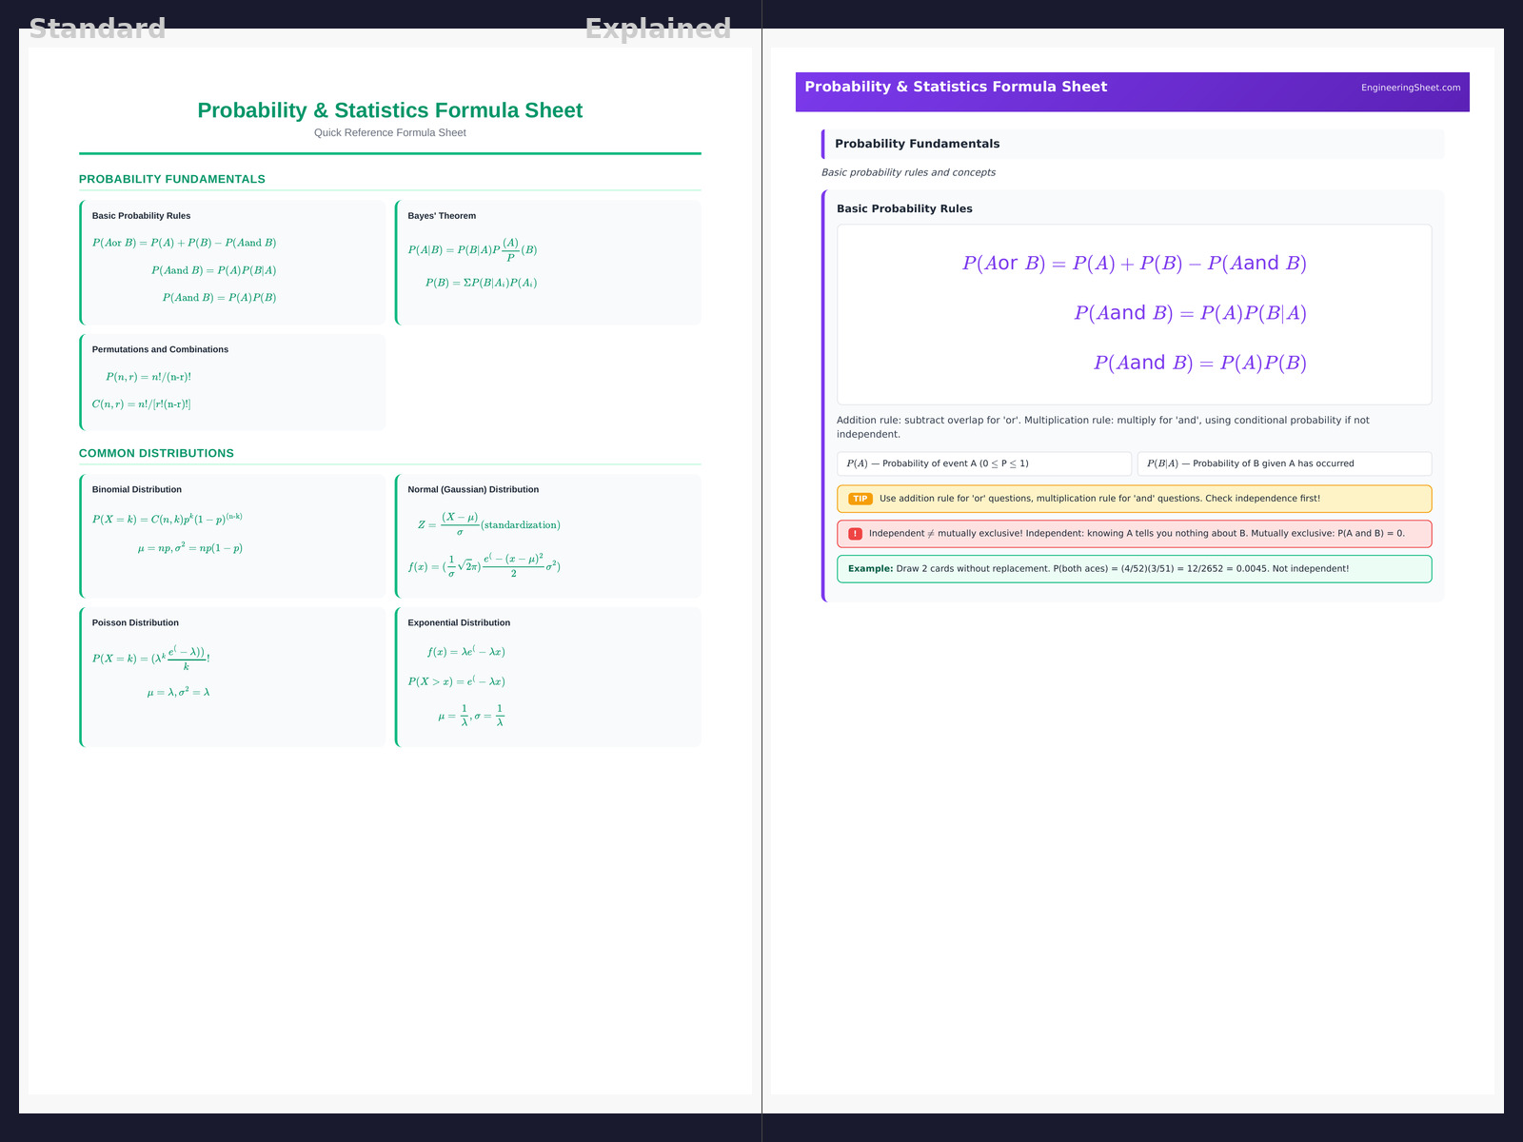This screenshot has height=1142, width=1523.
Task: Click the green COMMON DISTRIBUTIONS section heading
Action: (156, 453)
